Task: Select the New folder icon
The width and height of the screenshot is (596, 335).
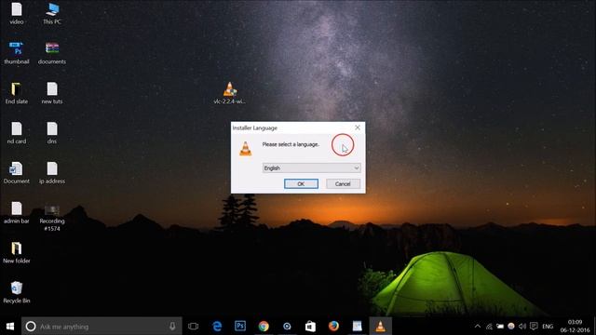Action: point(17,252)
